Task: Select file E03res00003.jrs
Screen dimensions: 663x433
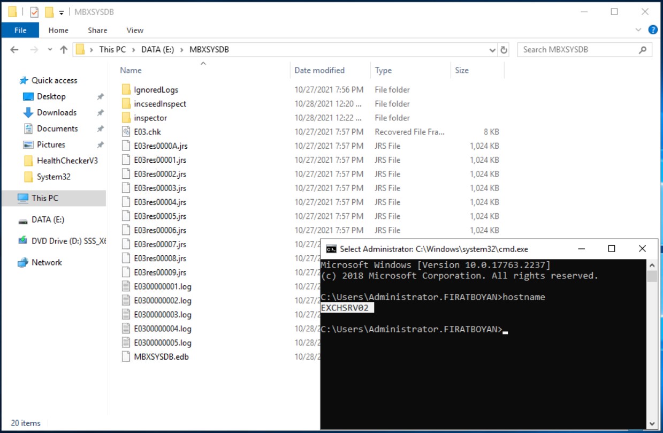Action: [160, 188]
